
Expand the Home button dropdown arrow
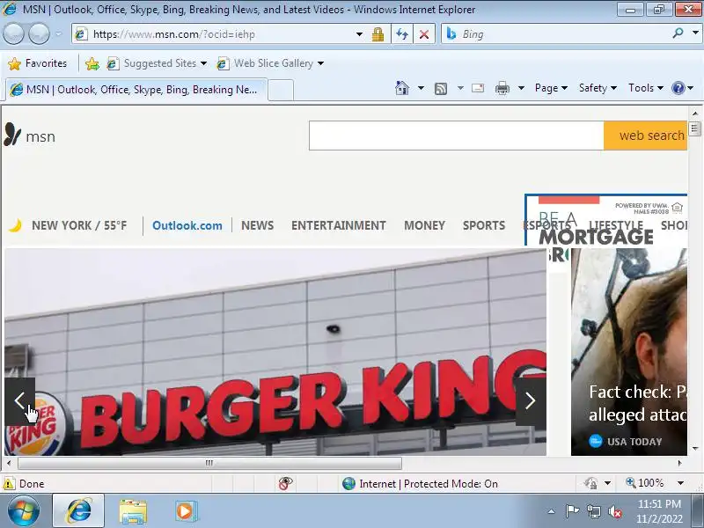[x=421, y=88]
